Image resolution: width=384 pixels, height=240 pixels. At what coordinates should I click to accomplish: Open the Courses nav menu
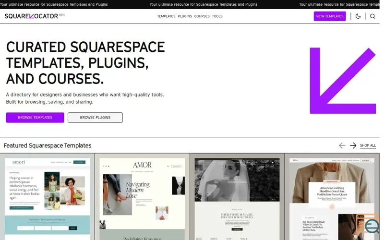(202, 16)
